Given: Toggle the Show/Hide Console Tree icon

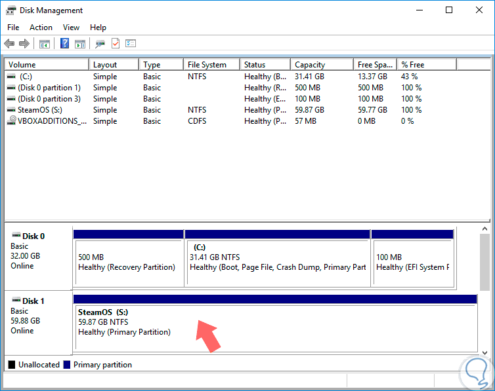Looking at the screenshot, I should [45, 44].
